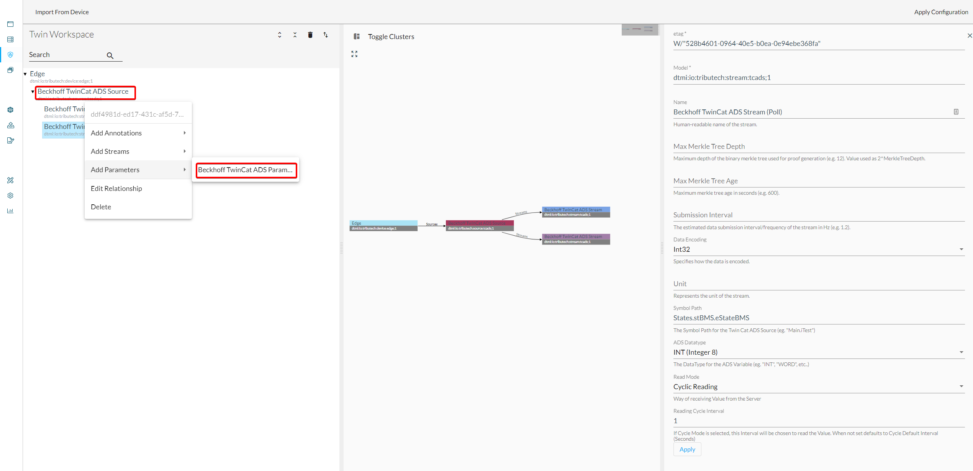Select Beckhoff TwinCat ADS Source tree item
Viewport: 973px width, 471px height.
point(83,91)
